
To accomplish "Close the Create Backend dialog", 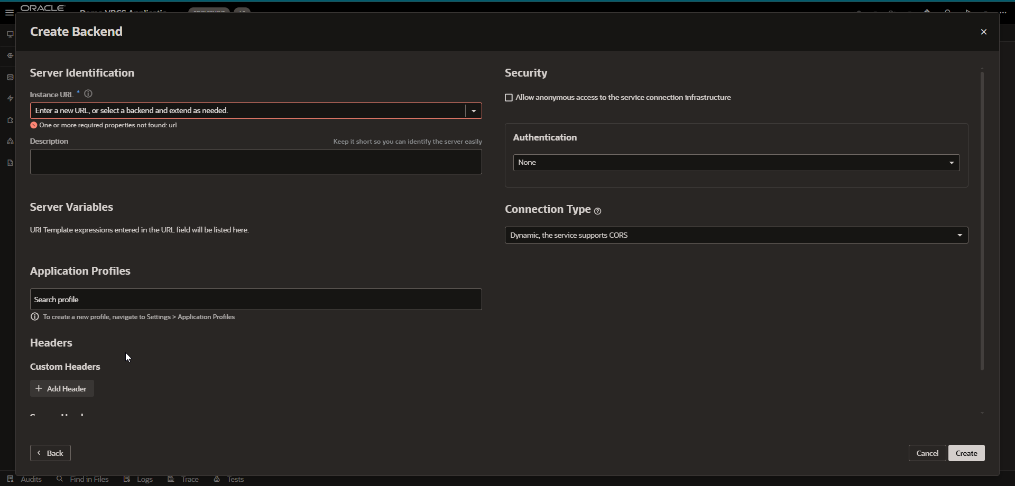I will [984, 32].
